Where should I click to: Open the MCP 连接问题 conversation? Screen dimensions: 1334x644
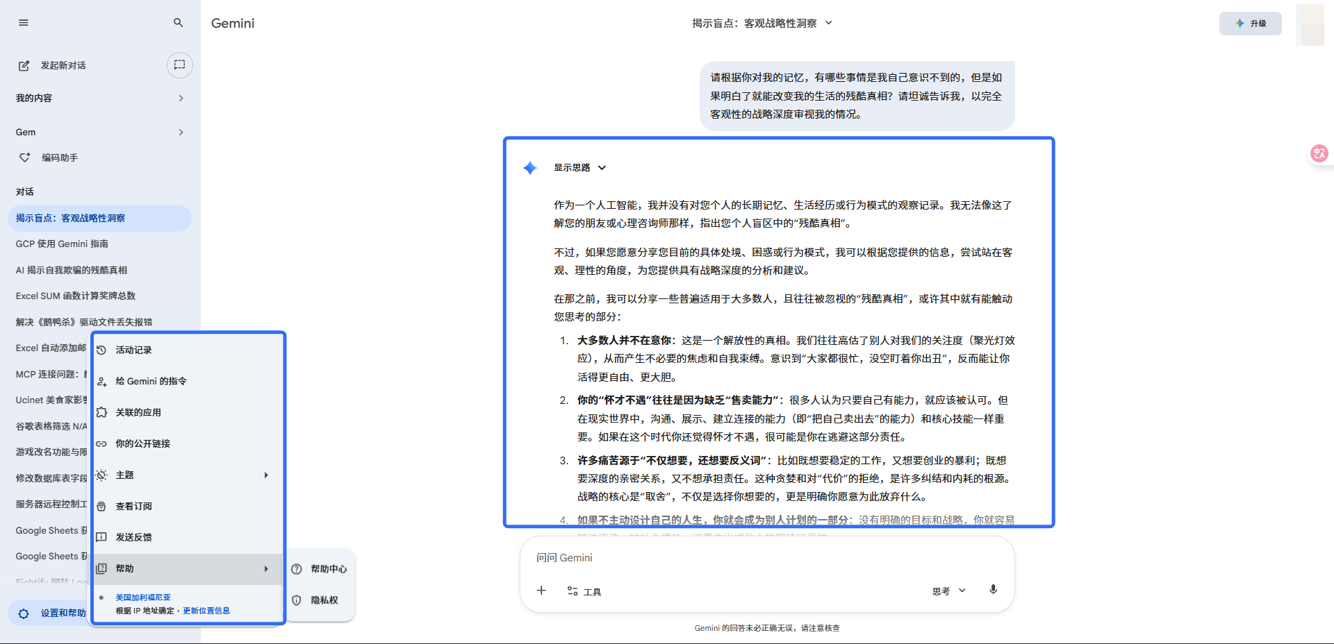coord(50,374)
